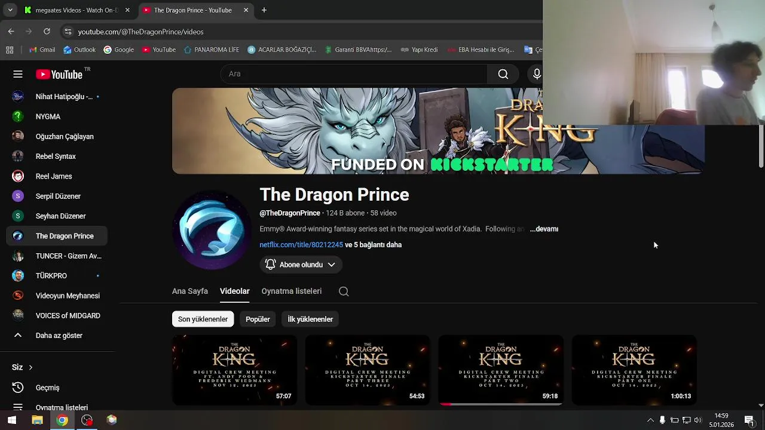Screen dimensions: 765x430
Task: Open File Explorer from taskbar
Action: click(x=37, y=420)
